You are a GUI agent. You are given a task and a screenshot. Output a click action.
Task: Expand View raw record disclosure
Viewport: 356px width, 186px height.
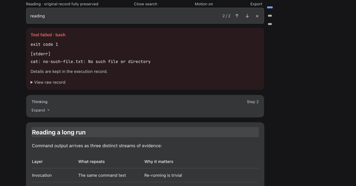pos(48,82)
